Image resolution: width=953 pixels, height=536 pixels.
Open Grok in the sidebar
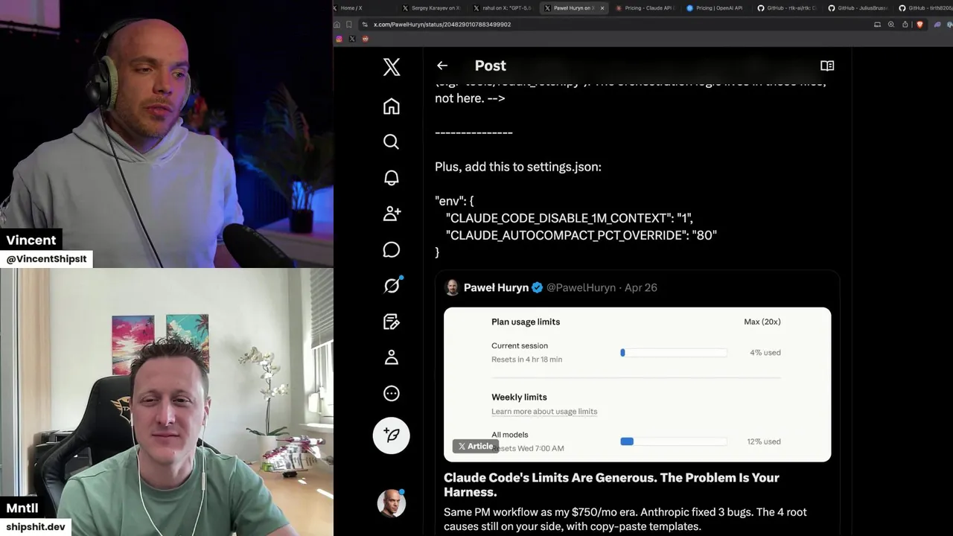392,285
